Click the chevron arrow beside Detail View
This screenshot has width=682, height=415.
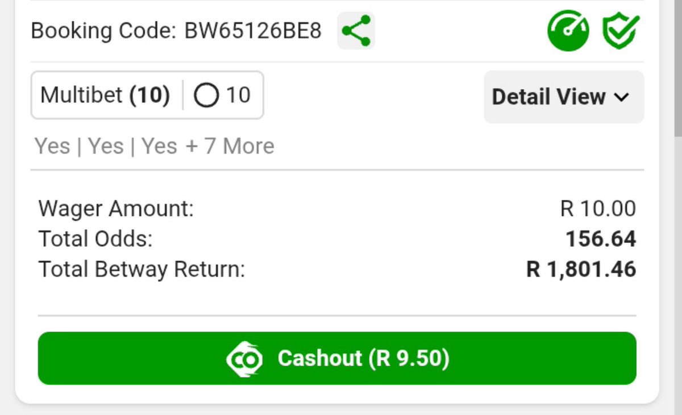622,97
